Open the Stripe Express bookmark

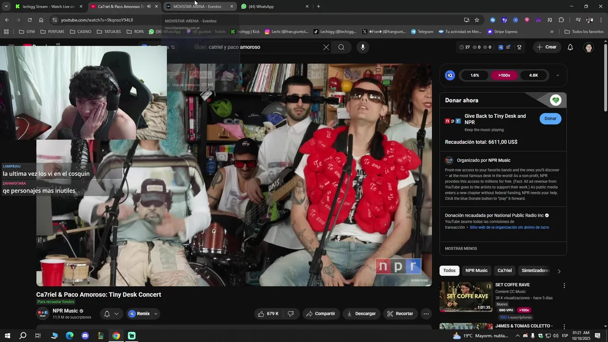click(502, 32)
